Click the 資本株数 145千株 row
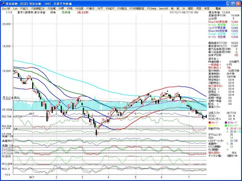Viewport: 242px width, 181px height. pos(222,77)
